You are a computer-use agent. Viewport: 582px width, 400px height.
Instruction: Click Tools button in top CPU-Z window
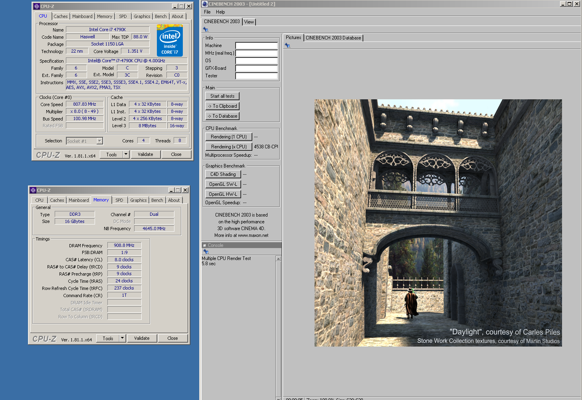(x=111, y=154)
